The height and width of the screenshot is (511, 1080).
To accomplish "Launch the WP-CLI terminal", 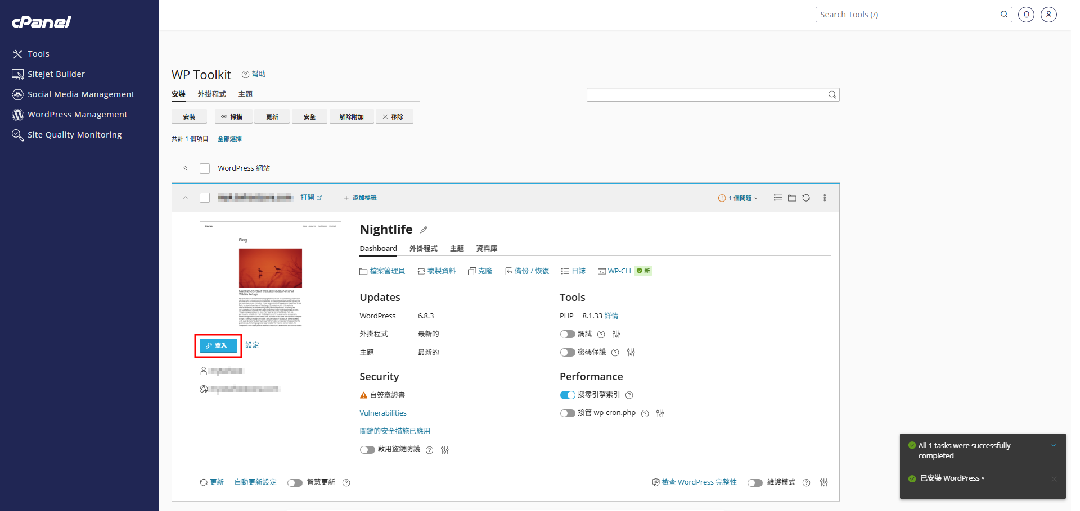I will pyautogui.click(x=619, y=271).
